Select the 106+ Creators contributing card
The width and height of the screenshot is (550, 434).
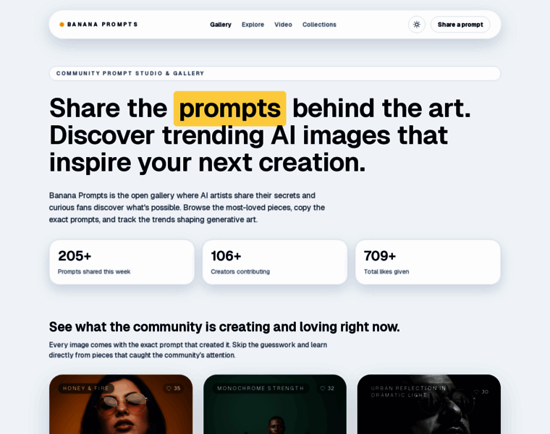(x=275, y=263)
